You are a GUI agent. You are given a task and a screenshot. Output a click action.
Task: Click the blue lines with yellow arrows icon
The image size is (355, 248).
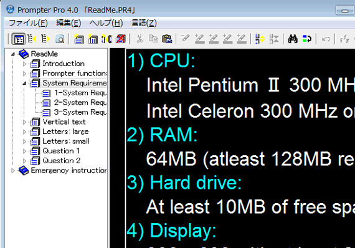point(260,39)
